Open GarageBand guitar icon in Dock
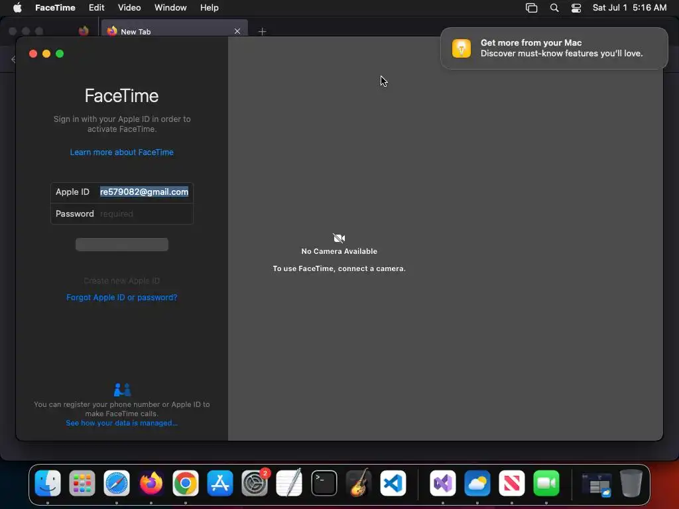The width and height of the screenshot is (679, 509). (x=359, y=483)
